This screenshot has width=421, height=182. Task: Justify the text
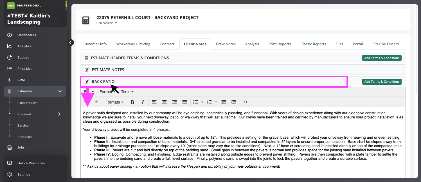pyautogui.click(x=184, y=102)
